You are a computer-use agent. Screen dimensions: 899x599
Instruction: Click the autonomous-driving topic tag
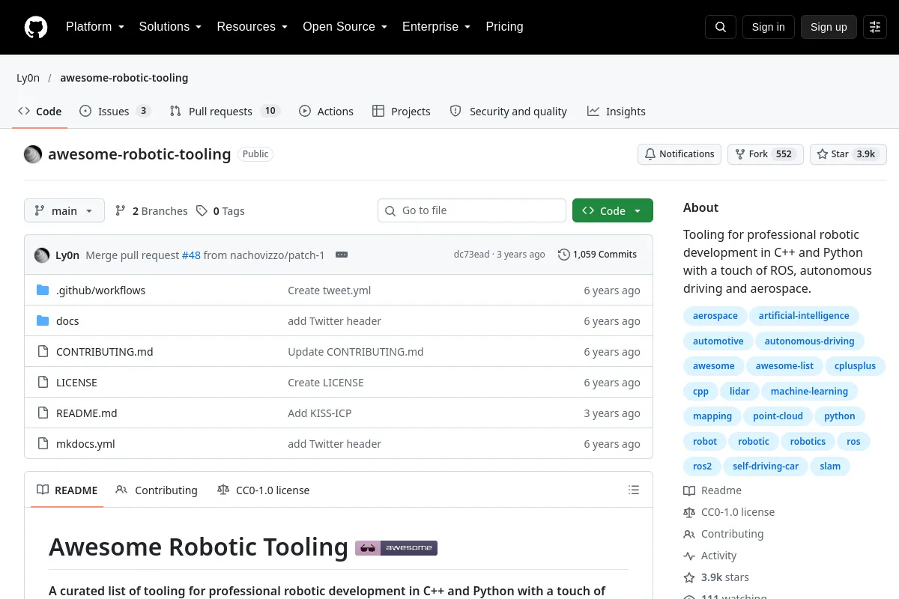pyautogui.click(x=809, y=341)
